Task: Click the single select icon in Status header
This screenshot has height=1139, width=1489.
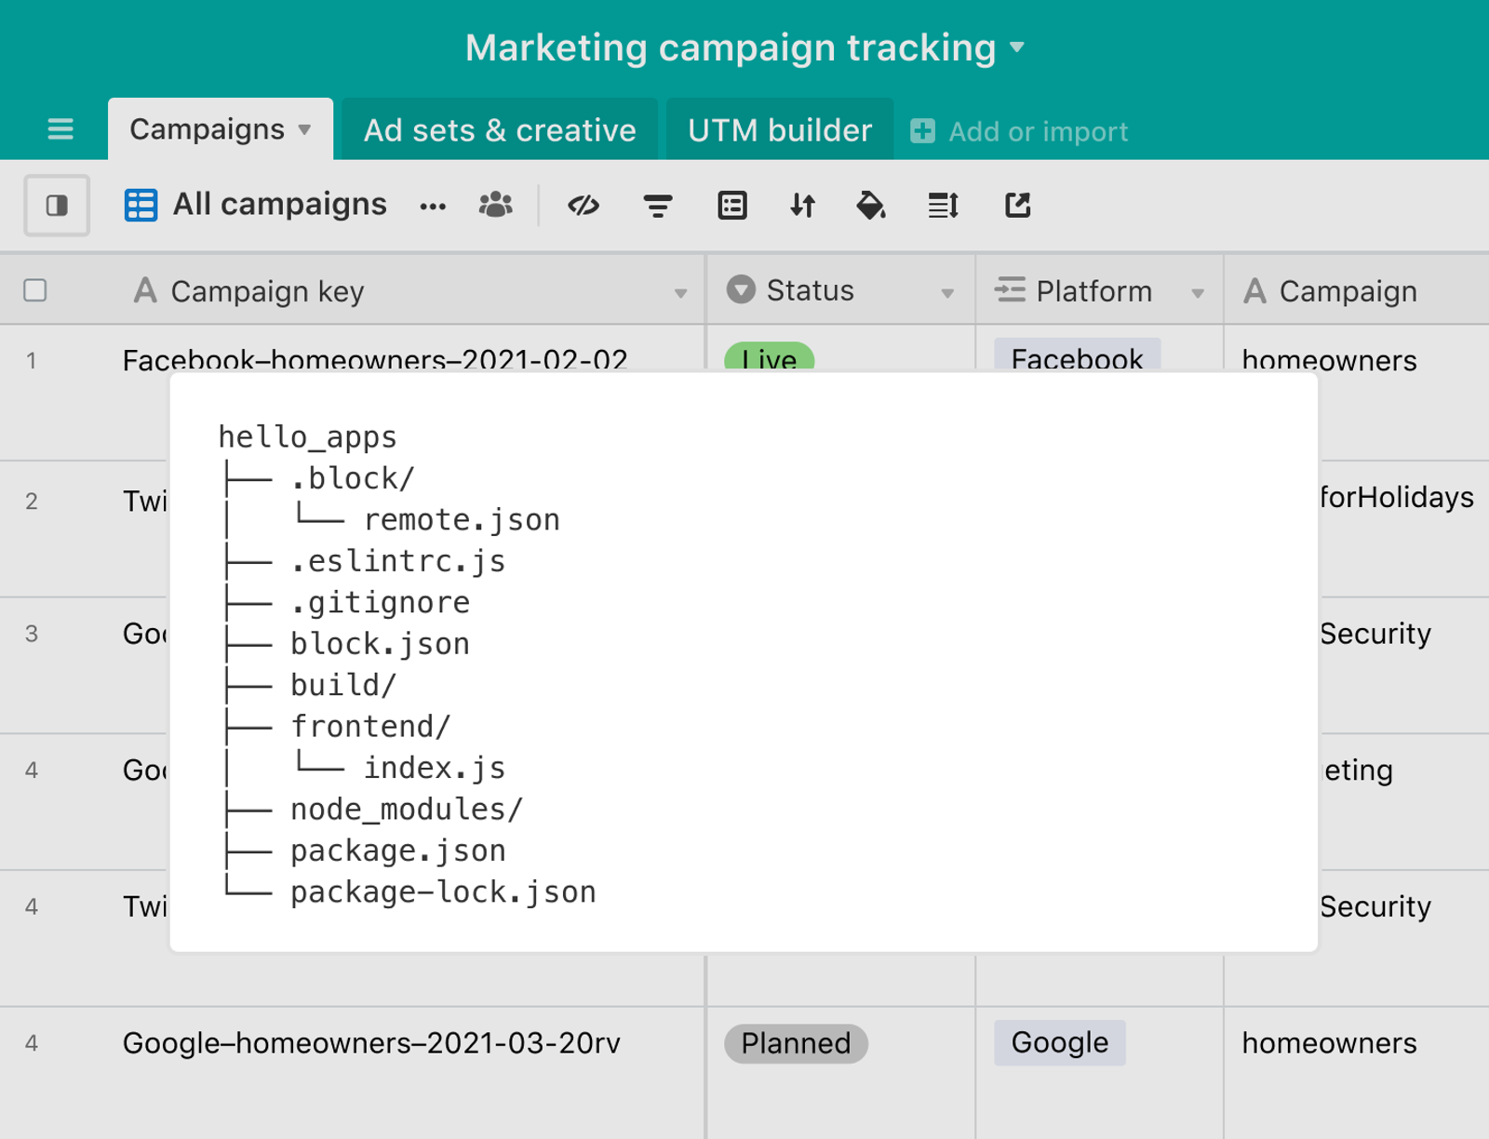Action: 741,289
